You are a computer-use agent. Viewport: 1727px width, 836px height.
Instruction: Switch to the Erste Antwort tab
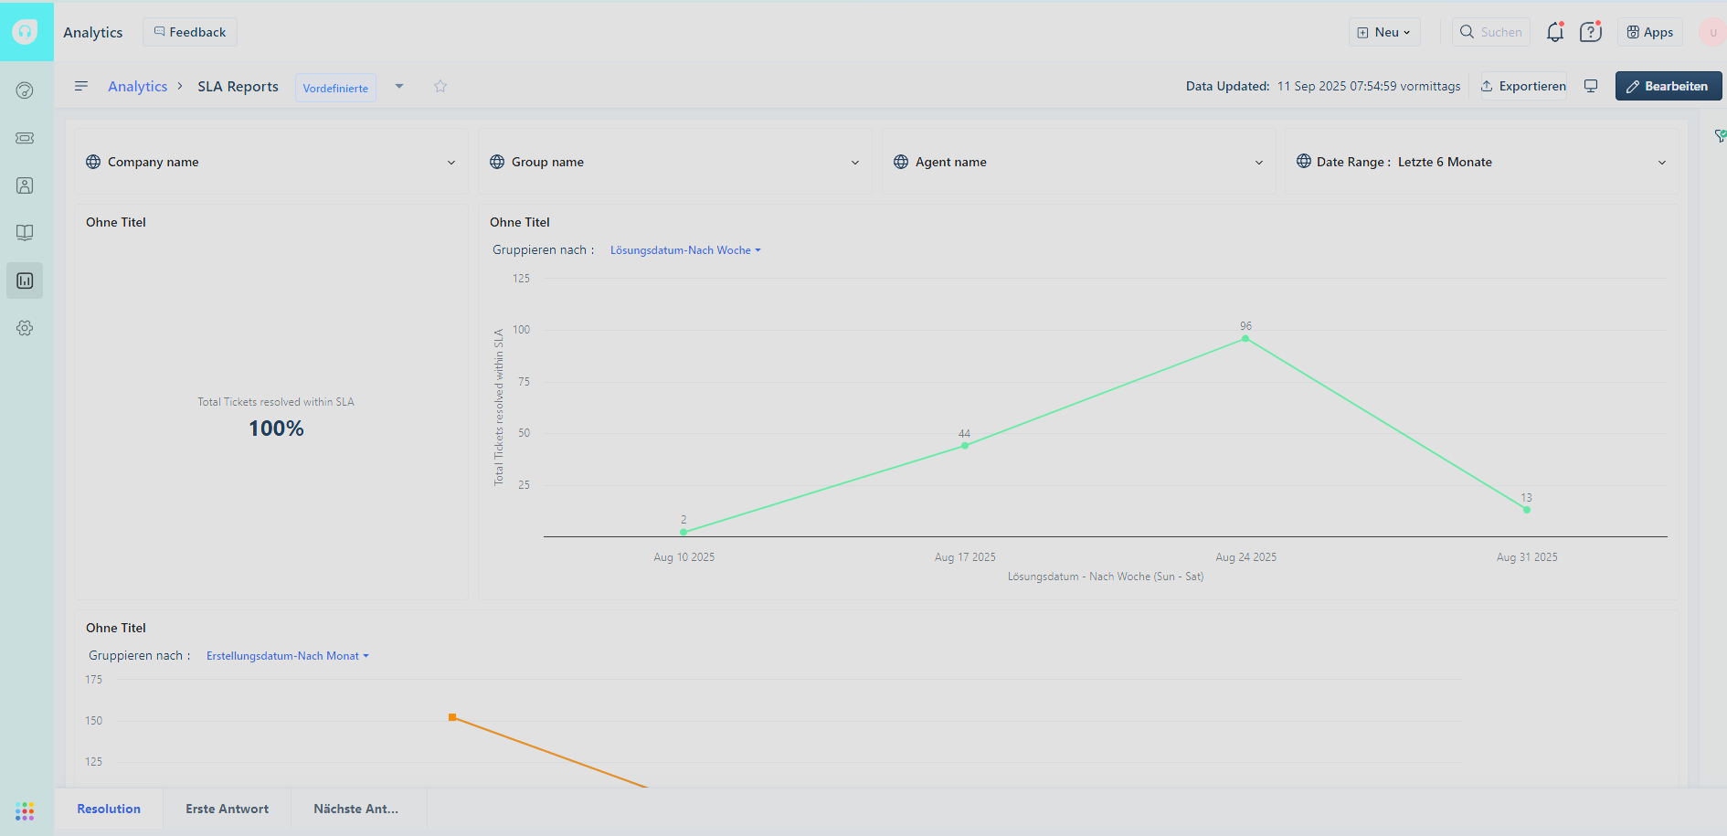pyautogui.click(x=227, y=809)
